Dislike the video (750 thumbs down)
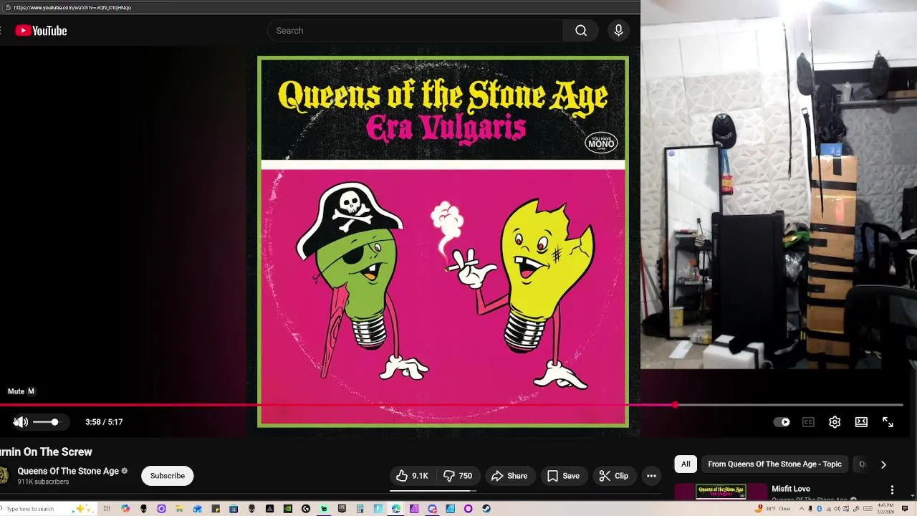 [457, 476]
